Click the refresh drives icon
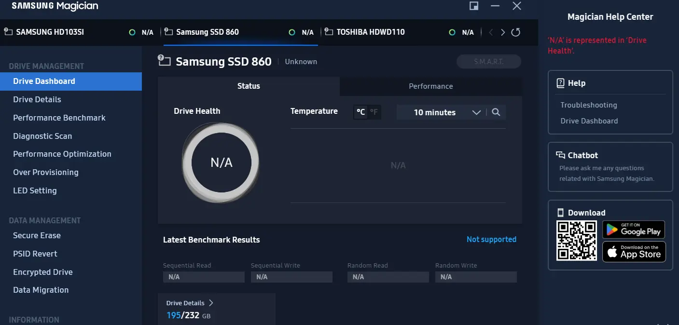 pos(515,32)
